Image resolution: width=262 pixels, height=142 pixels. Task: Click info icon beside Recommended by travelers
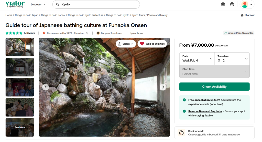tap(87, 33)
